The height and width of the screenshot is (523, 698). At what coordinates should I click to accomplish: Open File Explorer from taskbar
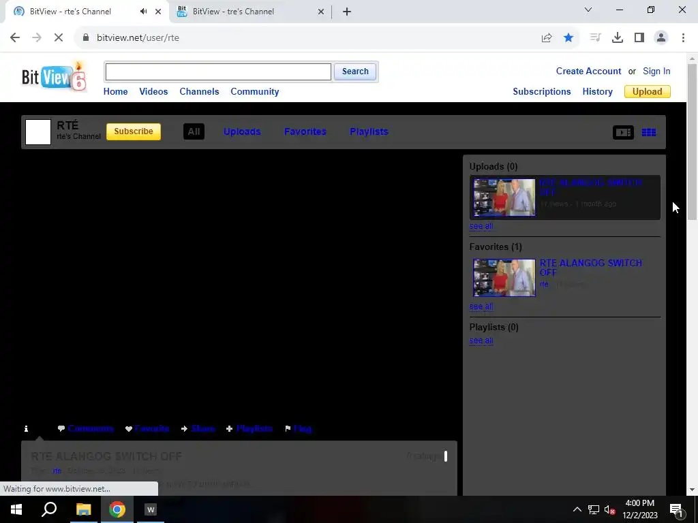coord(83,509)
